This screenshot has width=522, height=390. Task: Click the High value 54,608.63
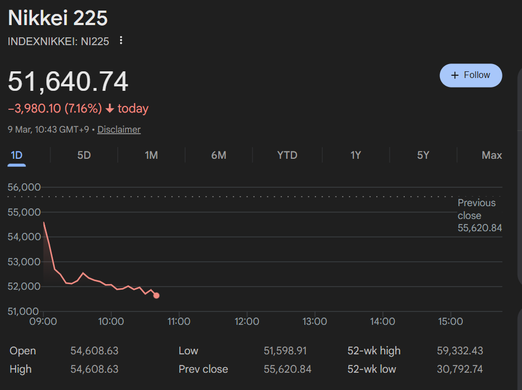(94, 369)
